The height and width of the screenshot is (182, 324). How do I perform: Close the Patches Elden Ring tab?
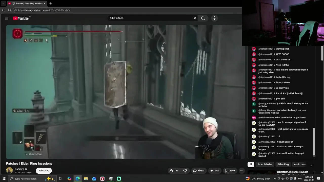pyautogui.click(x=45, y=4)
